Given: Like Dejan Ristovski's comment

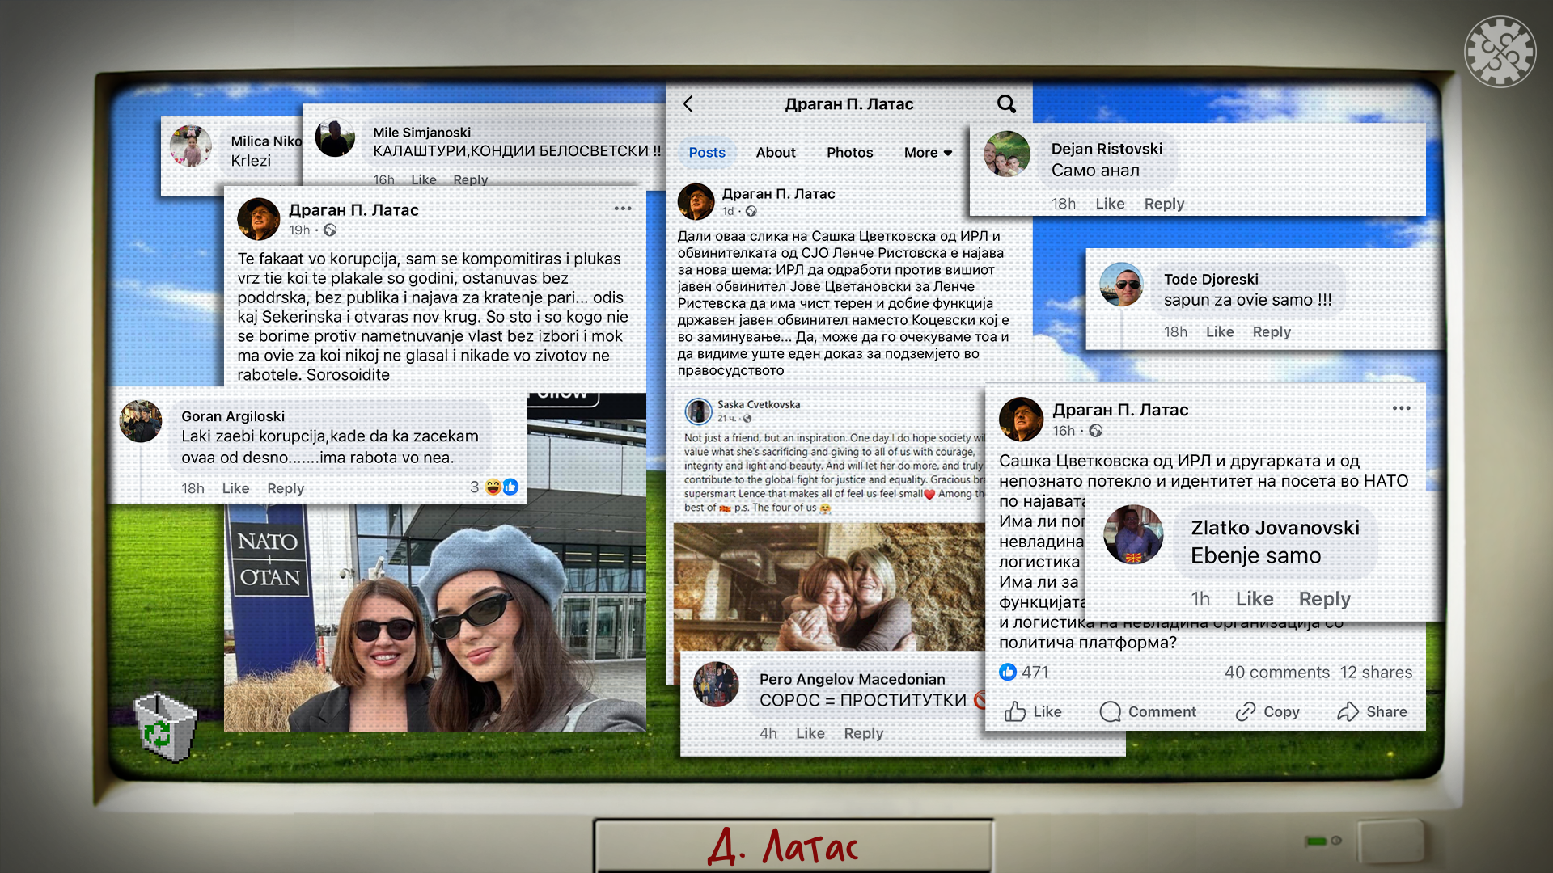Looking at the screenshot, I should click(x=1110, y=204).
